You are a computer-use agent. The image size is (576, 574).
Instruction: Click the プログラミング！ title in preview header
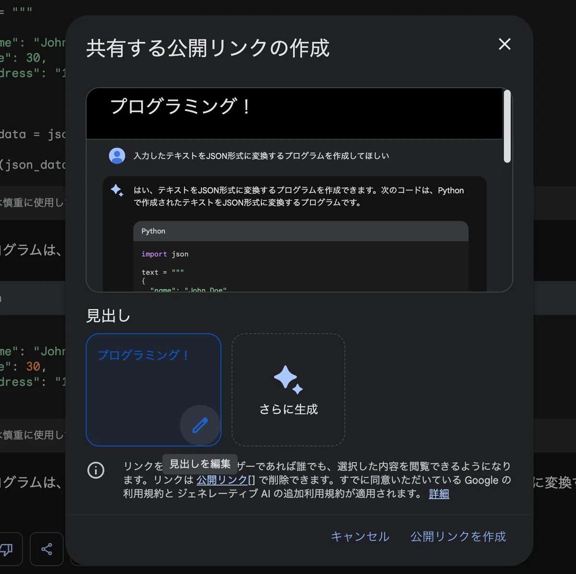tap(180, 107)
